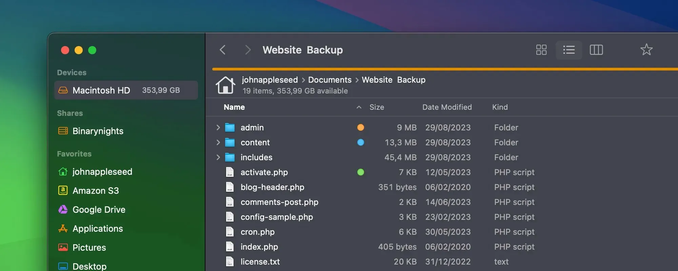
Task: Expand the content folder
Action: tap(218, 143)
